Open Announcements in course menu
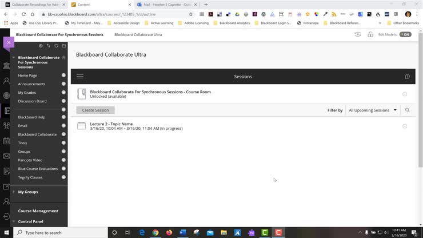The width and height of the screenshot is (423, 238). (x=31, y=84)
